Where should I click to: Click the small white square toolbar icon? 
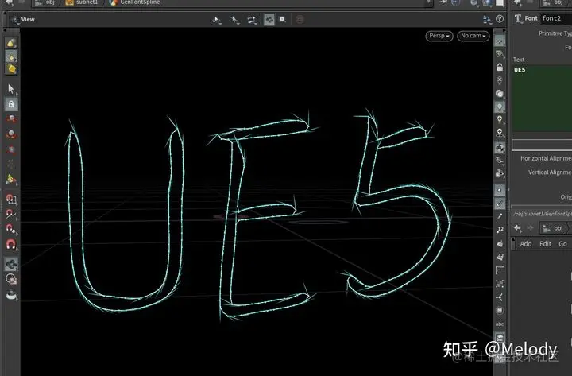tap(282, 19)
